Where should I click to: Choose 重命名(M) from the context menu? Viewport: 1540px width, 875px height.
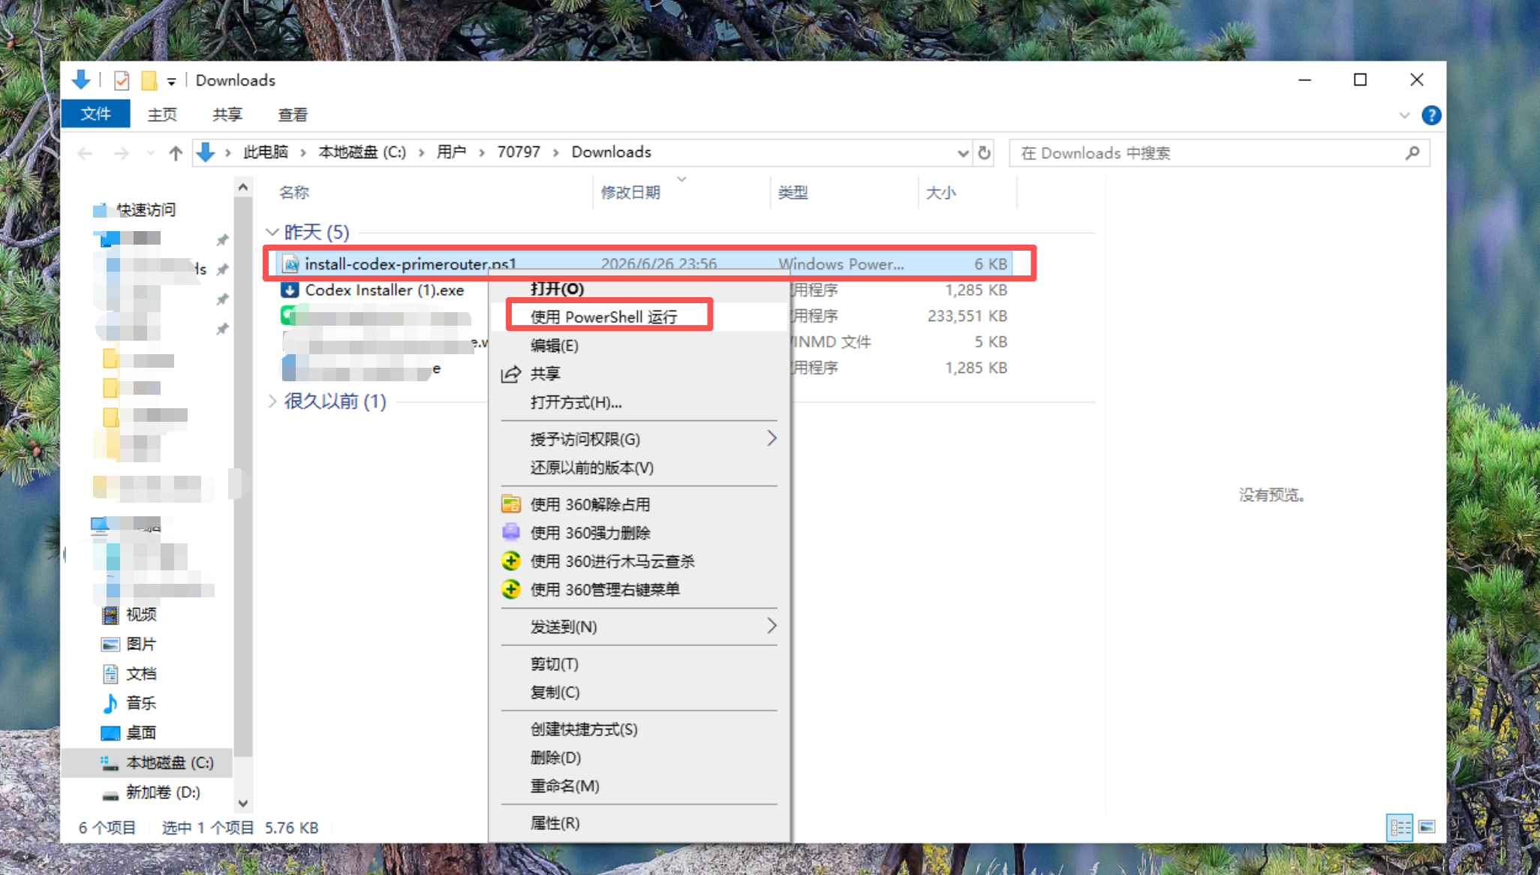tap(639, 786)
